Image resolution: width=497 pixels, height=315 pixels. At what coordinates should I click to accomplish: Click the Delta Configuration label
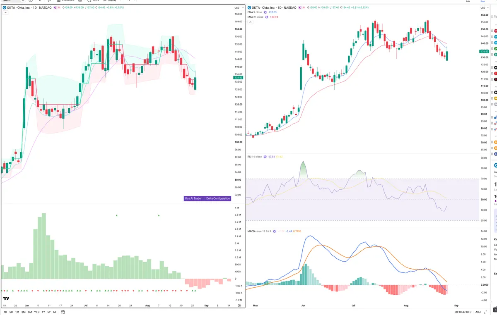pos(218,198)
